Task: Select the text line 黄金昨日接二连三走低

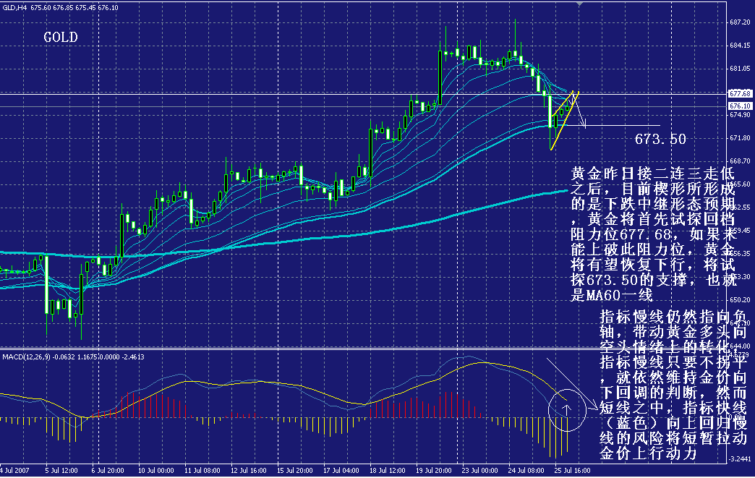Action: (x=653, y=174)
